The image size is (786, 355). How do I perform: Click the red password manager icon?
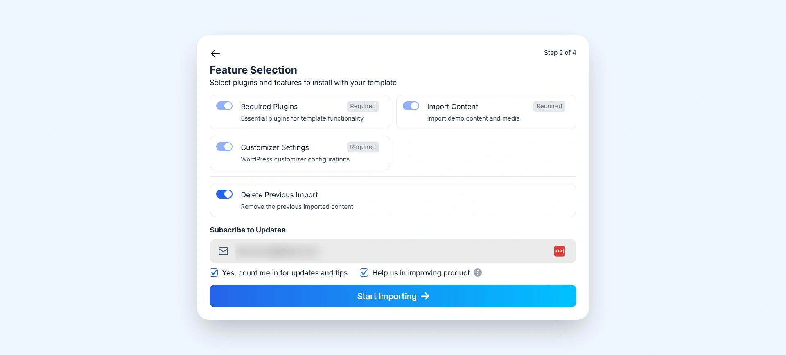pyautogui.click(x=559, y=251)
